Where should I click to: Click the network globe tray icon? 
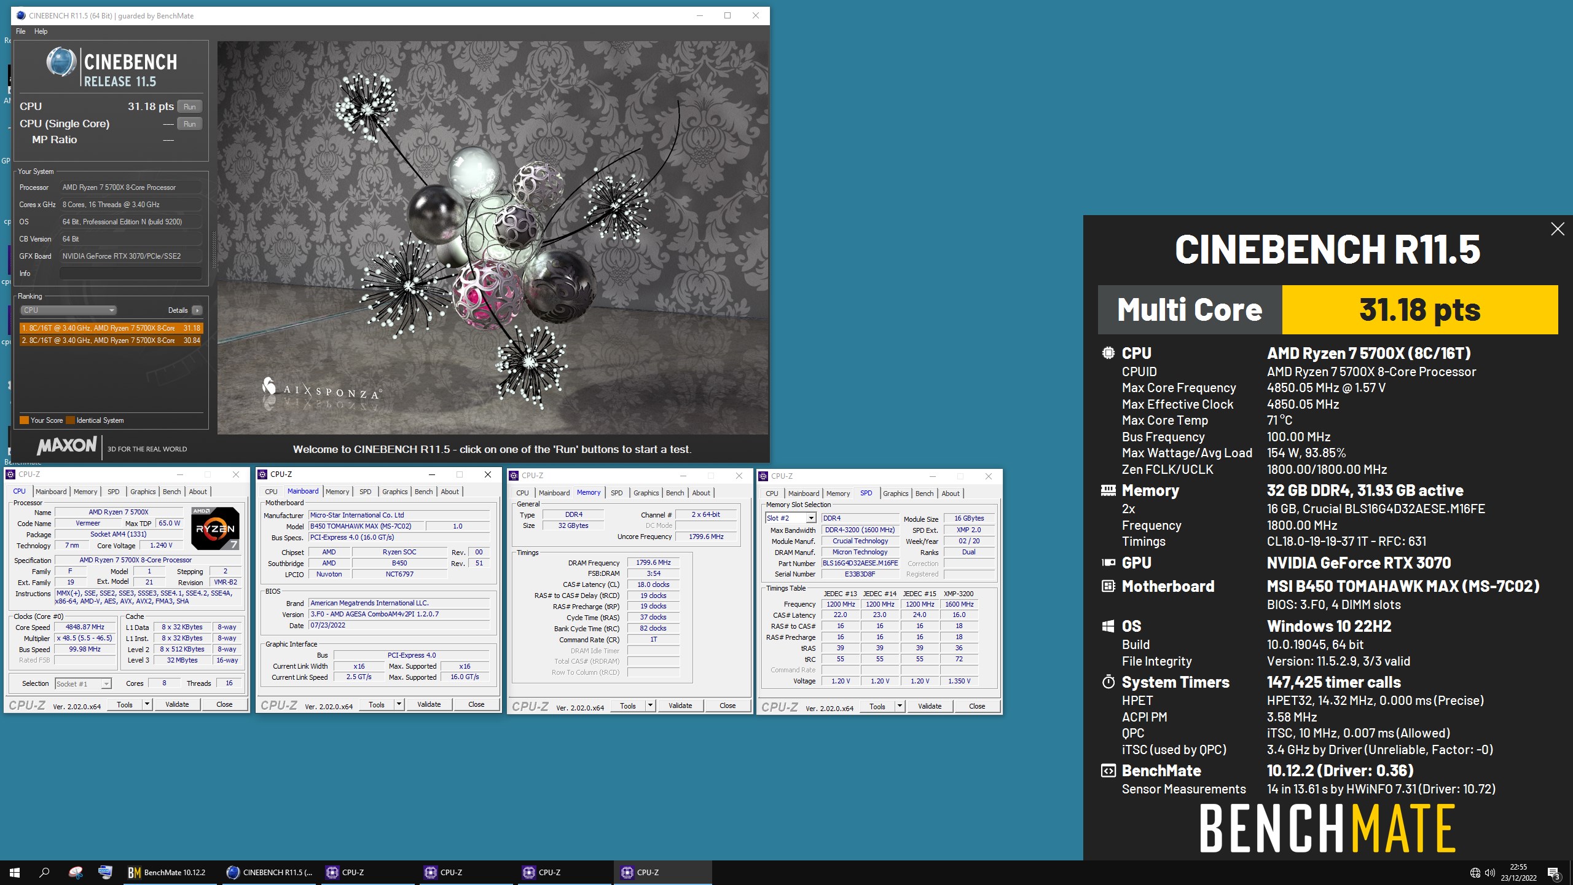tap(1475, 873)
